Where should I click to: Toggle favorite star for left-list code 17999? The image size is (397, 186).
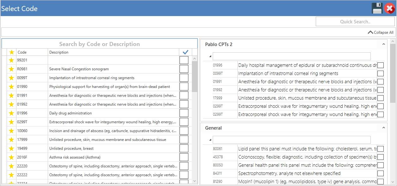point(12,140)
